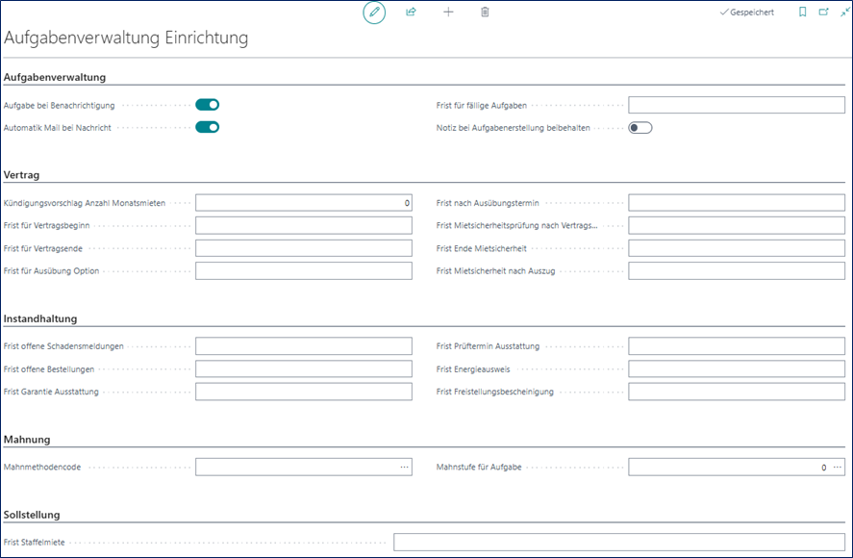Click the Kündigungsvorschlag Anzahl Monatsmieten field
This screenshot has width=853, height=558.
tap(303, 203)
